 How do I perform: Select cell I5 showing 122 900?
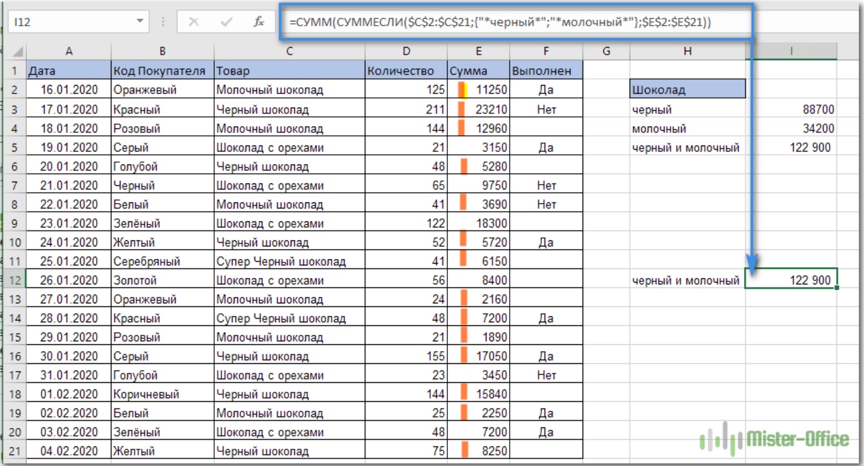click(x=791, y=147)
